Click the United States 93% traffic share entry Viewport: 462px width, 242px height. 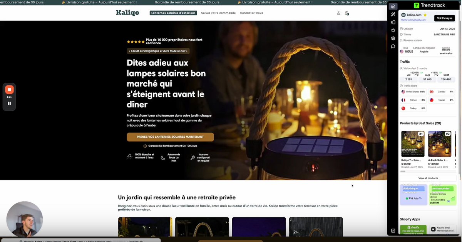pos(413,92)
